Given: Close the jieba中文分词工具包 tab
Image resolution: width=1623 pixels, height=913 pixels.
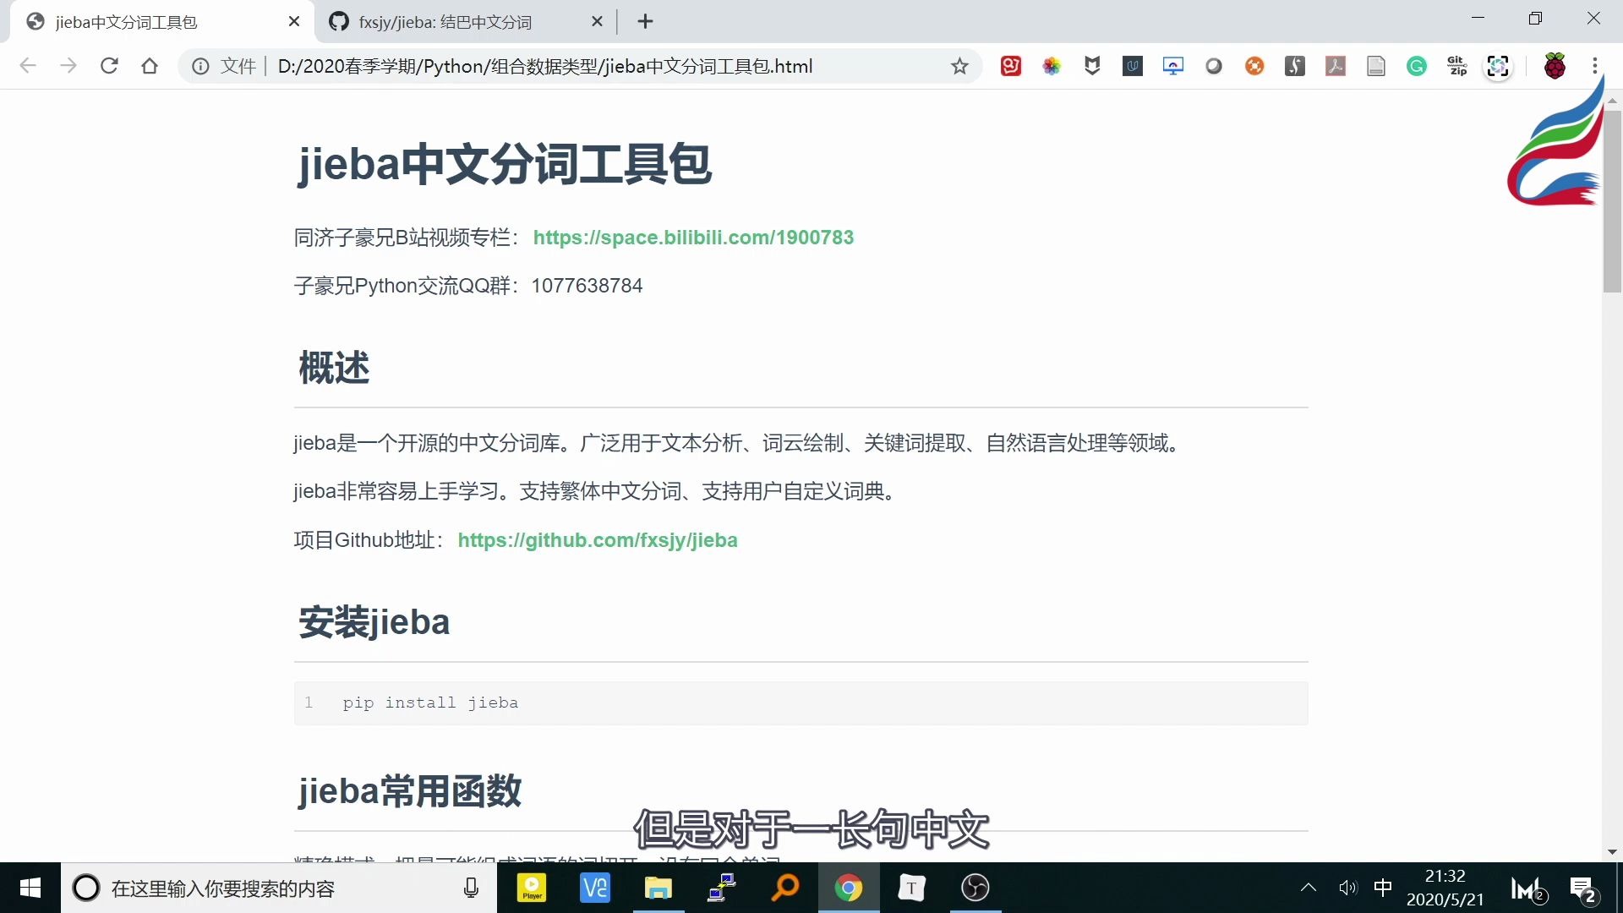Looking at the screenshot, I should click(x=294, y=22).
